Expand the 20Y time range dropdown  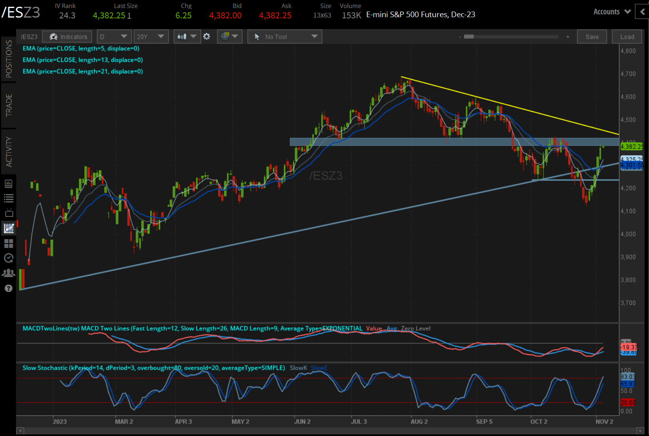[150, 37]
